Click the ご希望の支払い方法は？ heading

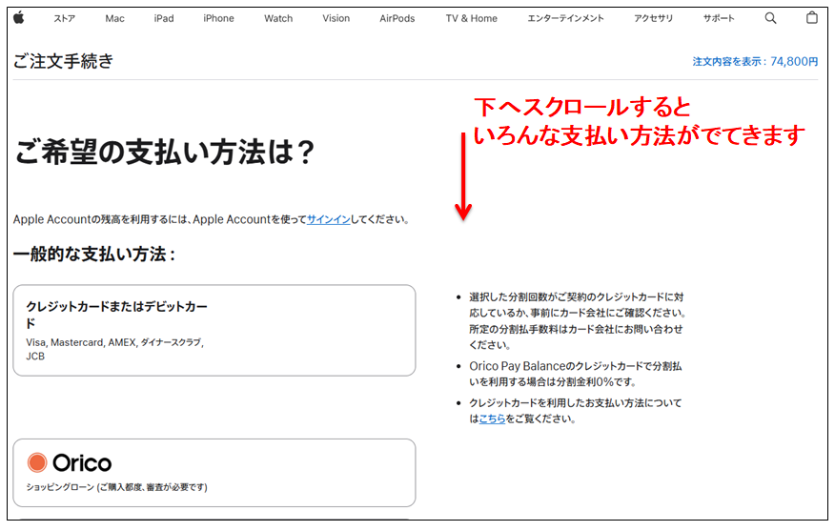[165, 152]
